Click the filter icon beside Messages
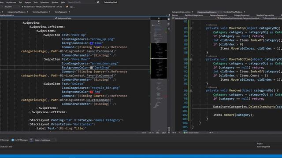 click(31, 140)
